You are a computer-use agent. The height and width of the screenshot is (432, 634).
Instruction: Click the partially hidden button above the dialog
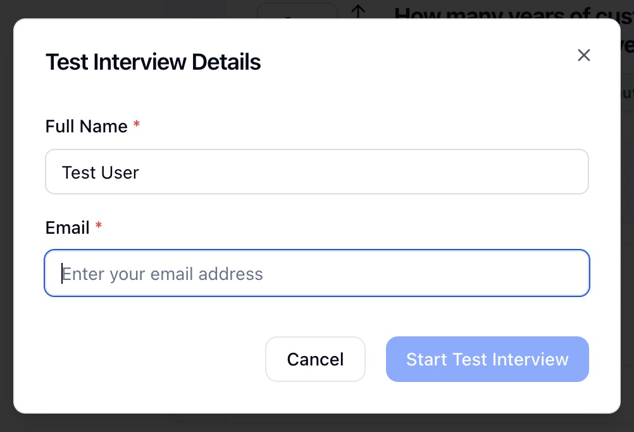(297, 10)
